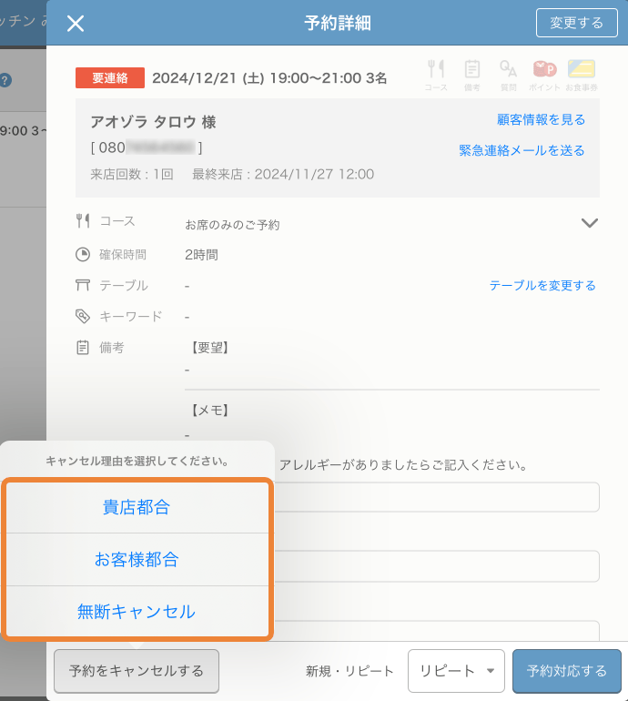Close the 予約詳細 dialog with X
Image resolution: width=628 pixels, height=701 pixels.
coord(76,23)
